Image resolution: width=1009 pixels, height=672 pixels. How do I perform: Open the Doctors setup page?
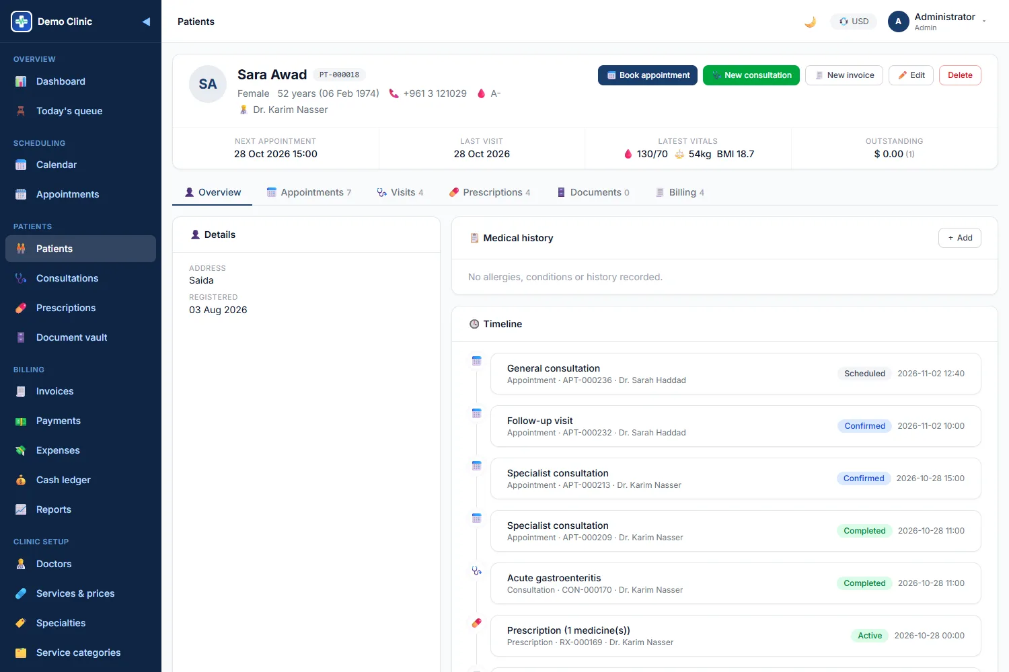pyautogui.click(x=81, y=564)
